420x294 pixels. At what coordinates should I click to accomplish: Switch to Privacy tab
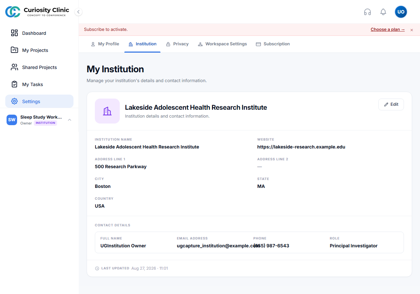pos(177,44)
